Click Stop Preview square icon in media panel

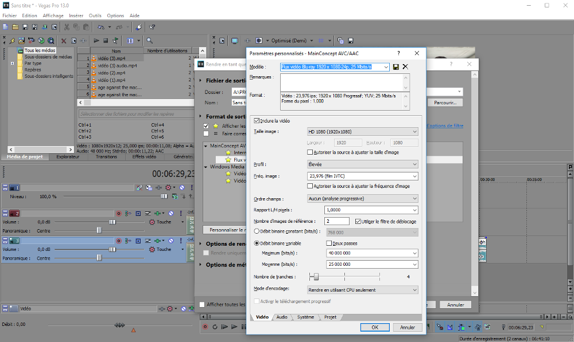pos(106,41)
